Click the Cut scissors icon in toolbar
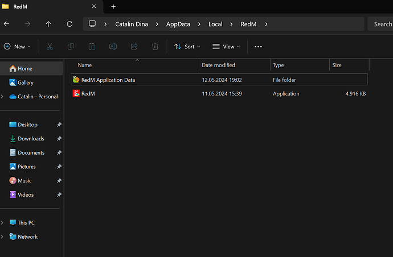This screenshot has width=393, height=257. click(x=50, y=47)
